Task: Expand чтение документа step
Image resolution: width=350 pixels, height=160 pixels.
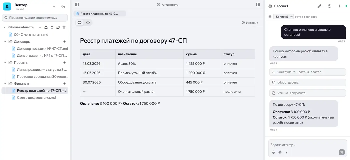Action: coord(308,93)
